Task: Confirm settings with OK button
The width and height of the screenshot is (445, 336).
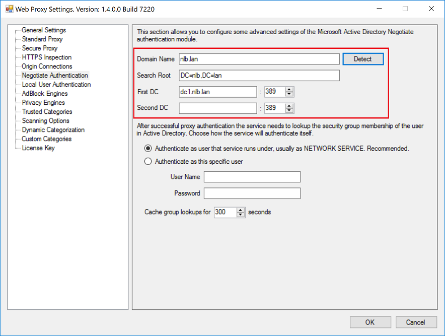Action: (x=370, y=322)
